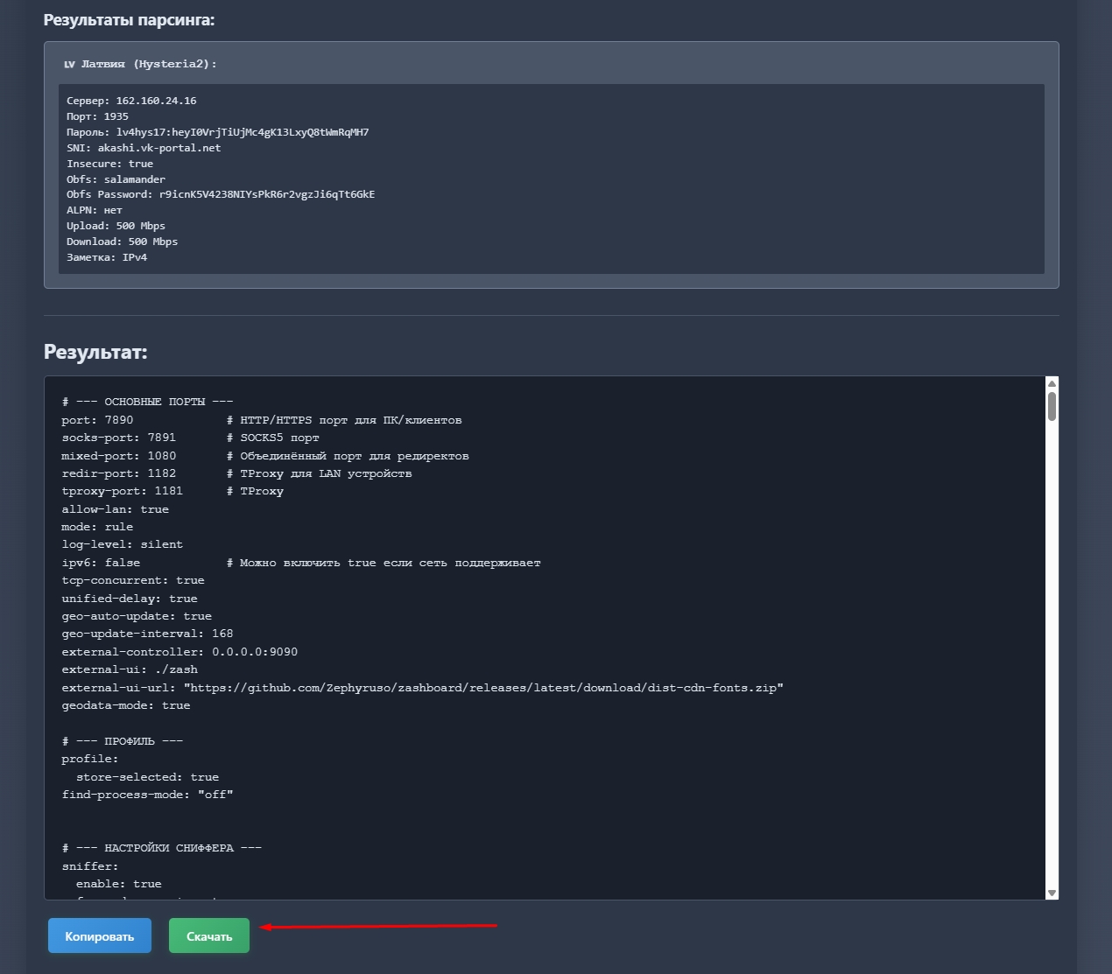Click the Копировать button
The height and width of the screenshot is (974, 1112).
click(100, 935)
